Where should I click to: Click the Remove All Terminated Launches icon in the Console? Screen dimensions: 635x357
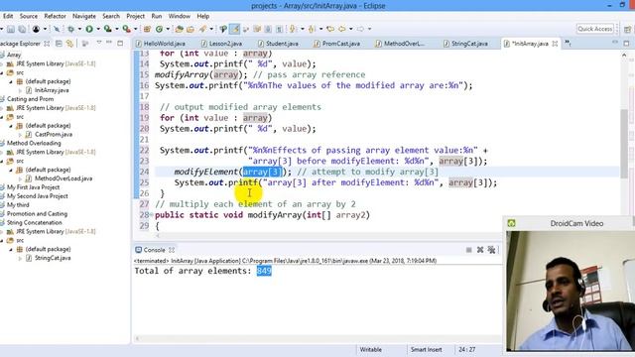(x=491, y=250)
